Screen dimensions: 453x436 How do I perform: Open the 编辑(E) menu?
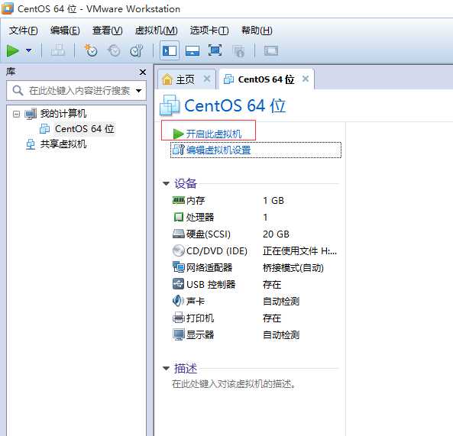click(65, 31)
